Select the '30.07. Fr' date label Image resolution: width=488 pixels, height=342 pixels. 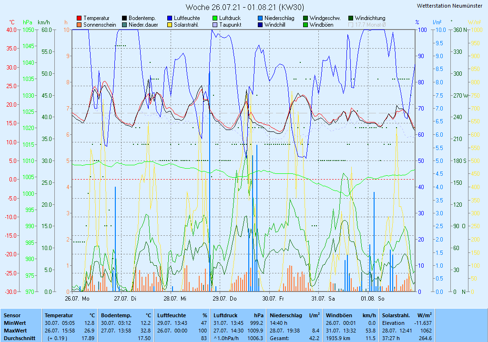click(273, 299)
